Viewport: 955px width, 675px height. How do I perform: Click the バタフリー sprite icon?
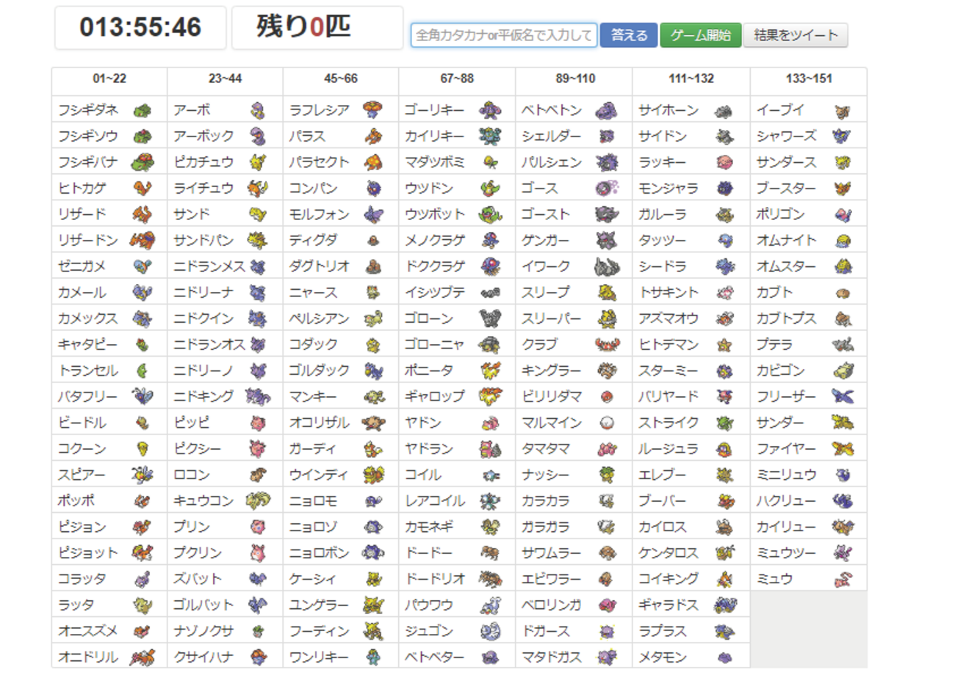click(143, 396)
